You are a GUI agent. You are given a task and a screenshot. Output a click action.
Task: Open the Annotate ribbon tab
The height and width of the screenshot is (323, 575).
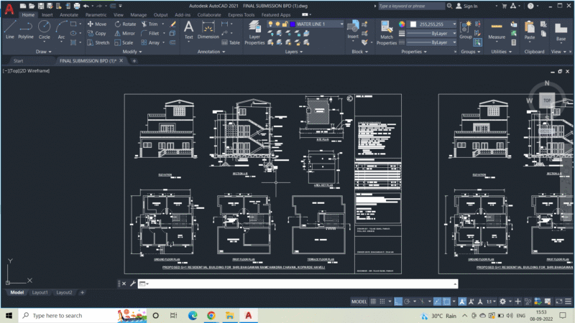69,15
